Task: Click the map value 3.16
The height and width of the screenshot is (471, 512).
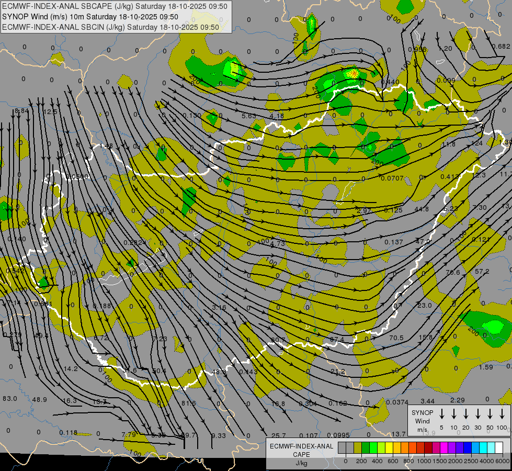Action: point(219,307)
